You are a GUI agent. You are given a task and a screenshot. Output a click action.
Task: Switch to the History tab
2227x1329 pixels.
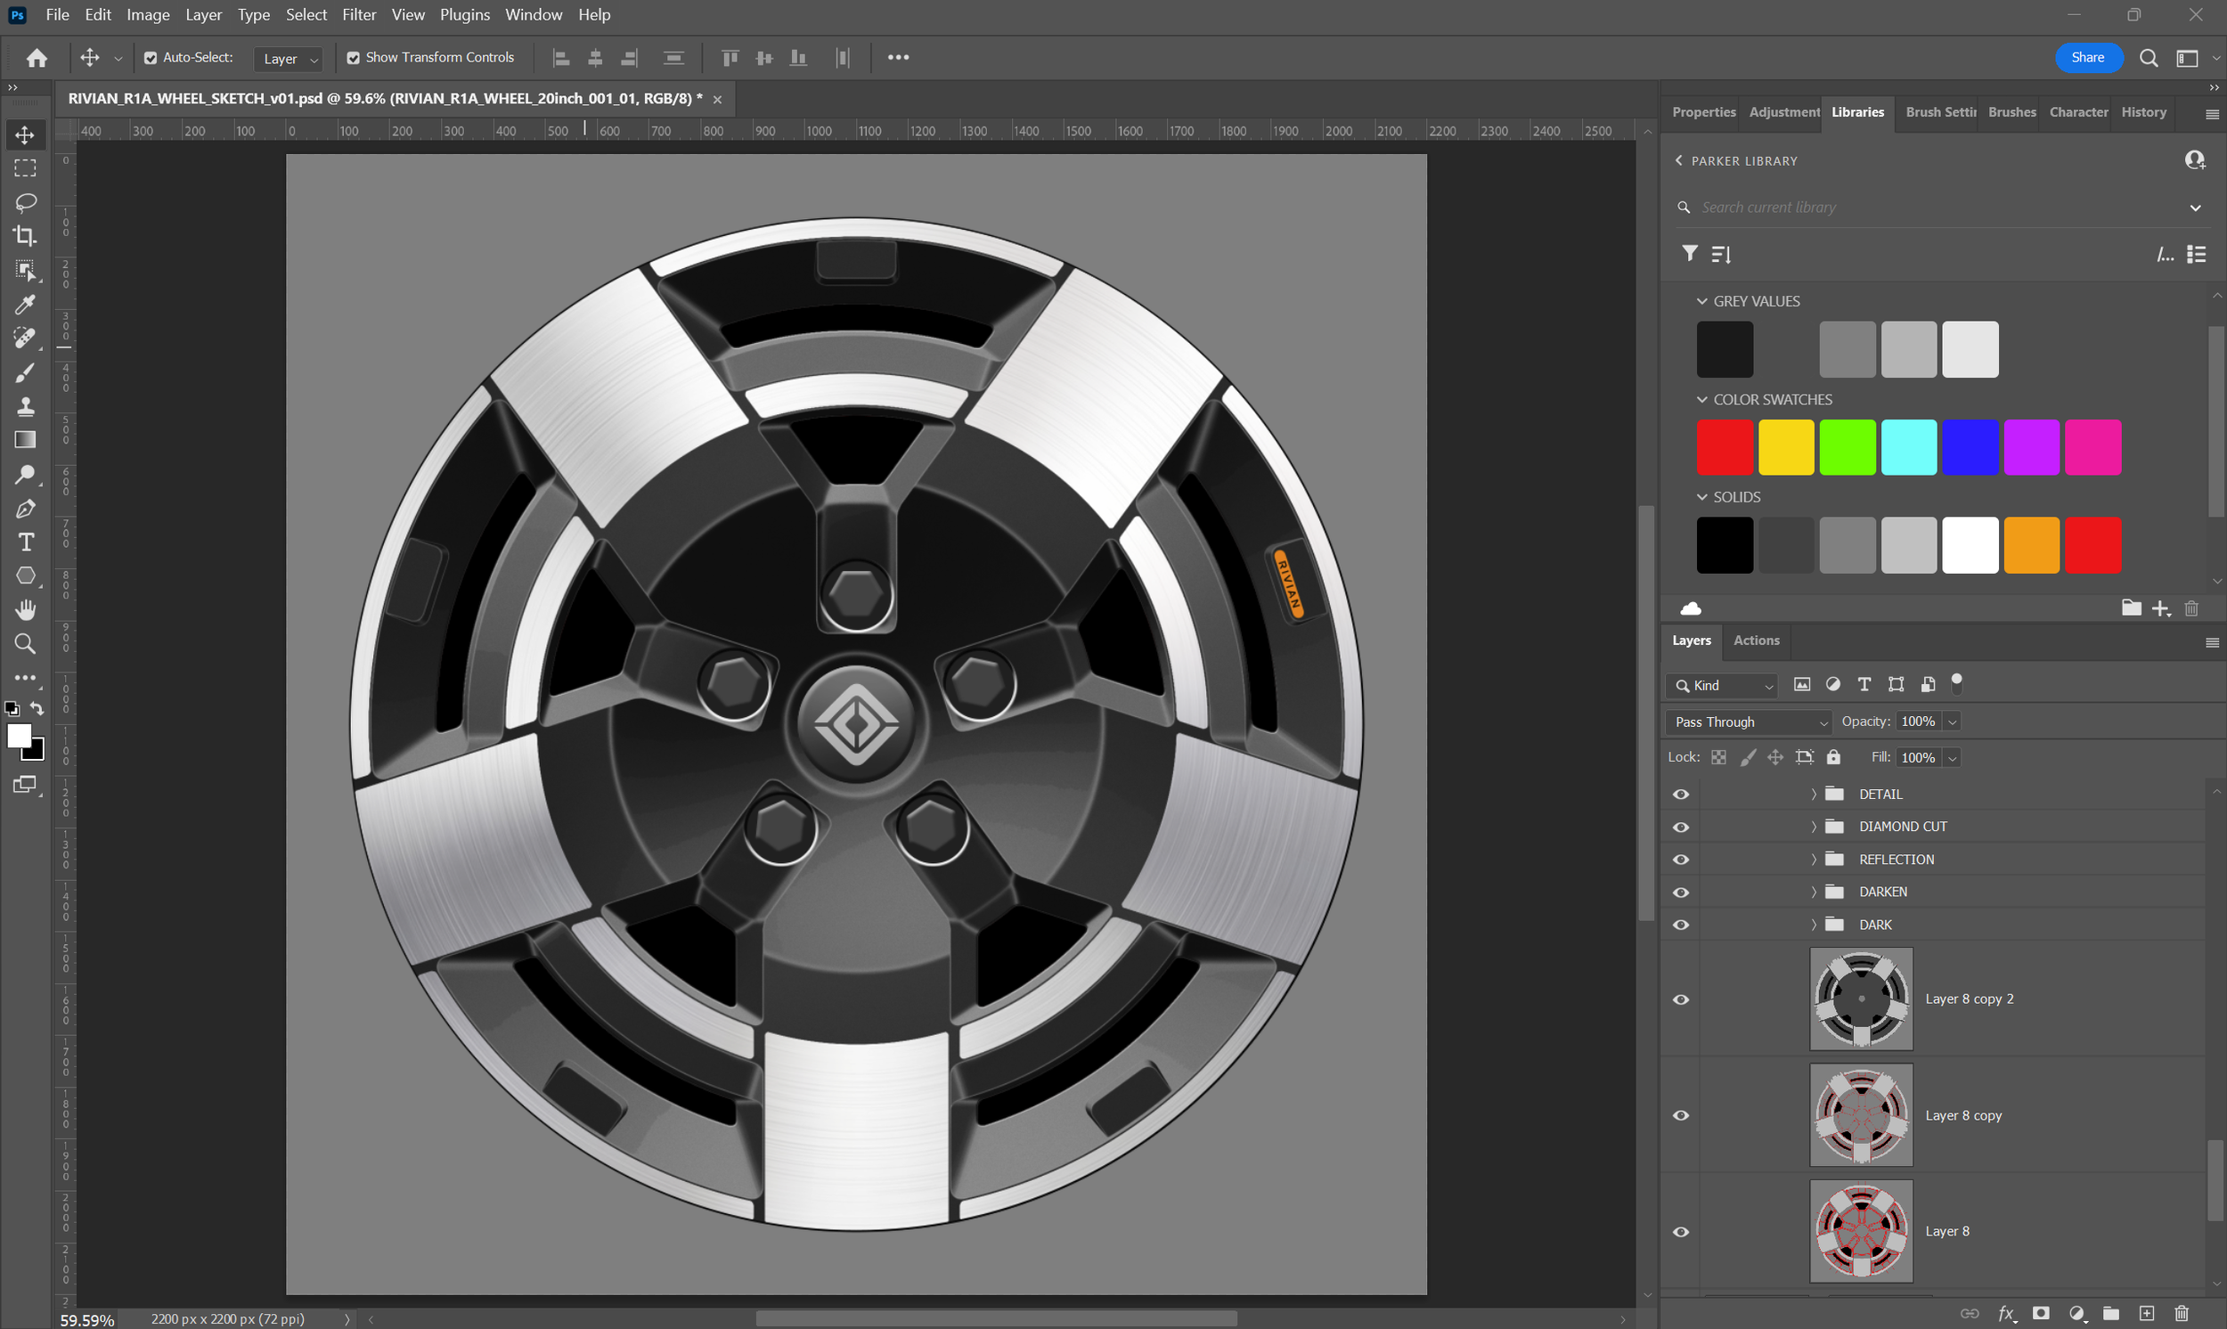point(2144,112)
